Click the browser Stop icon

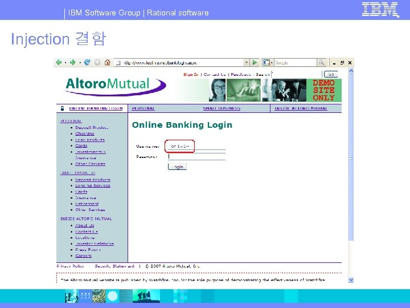[x=97, y=62]
